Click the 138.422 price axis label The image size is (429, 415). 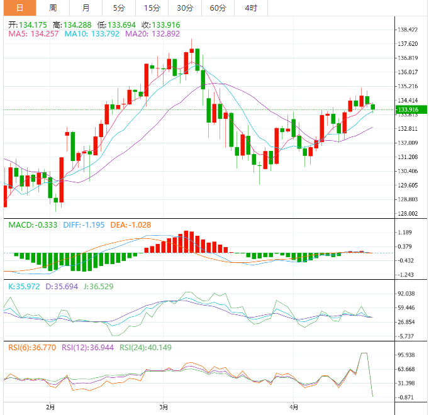(x=408, y=30)
